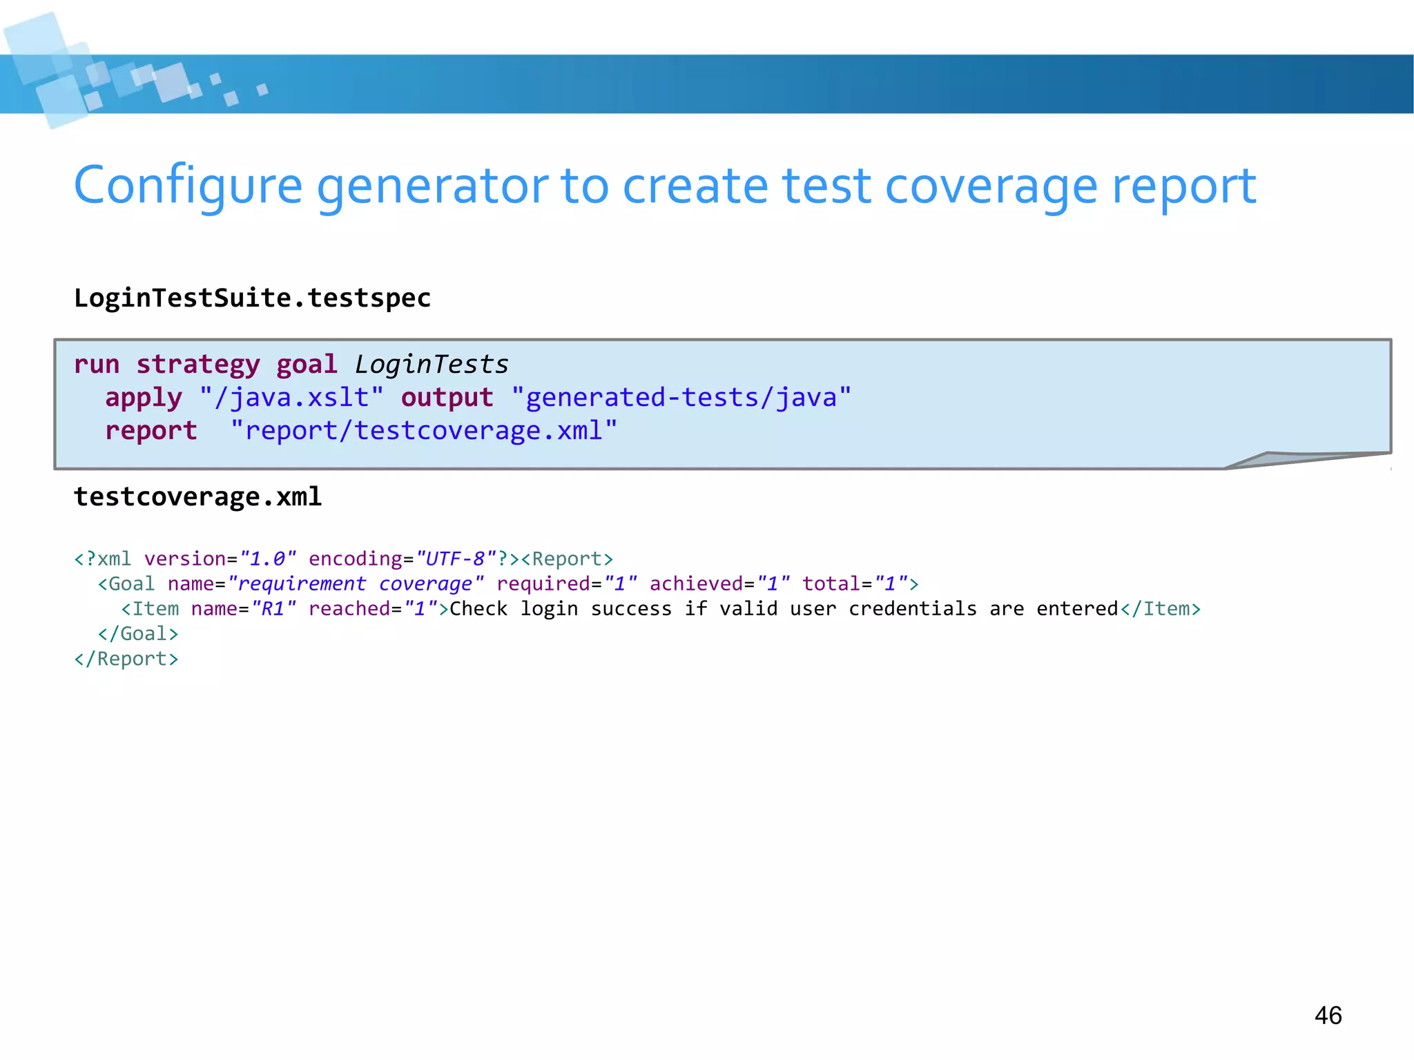Select the 'LoginTestSuite.testspec' heading

[x=252, y=298]
